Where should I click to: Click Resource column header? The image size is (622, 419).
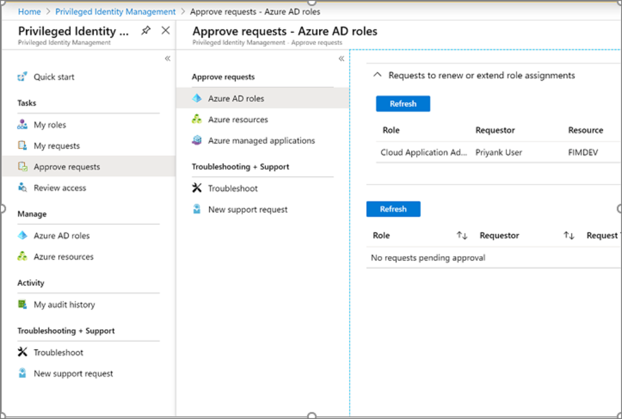point(585,130)
